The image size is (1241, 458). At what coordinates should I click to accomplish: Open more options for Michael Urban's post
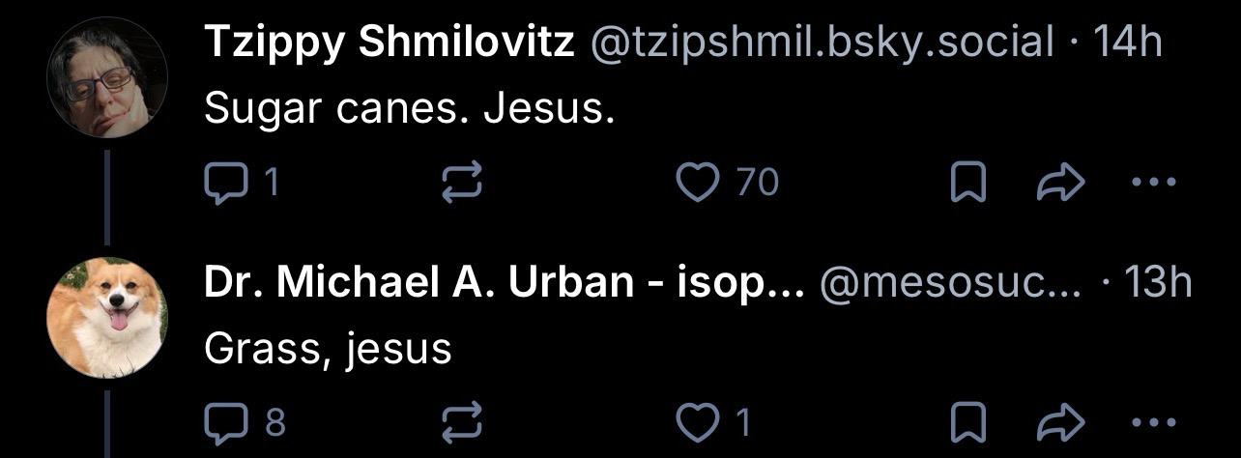pos(1153,421)
